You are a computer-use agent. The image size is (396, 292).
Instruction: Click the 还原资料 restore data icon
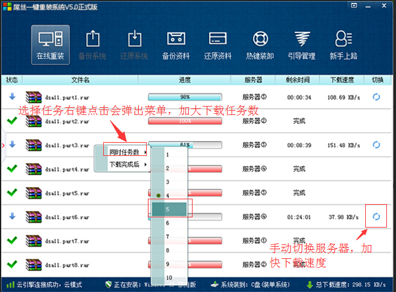click(x=218, y=44)
